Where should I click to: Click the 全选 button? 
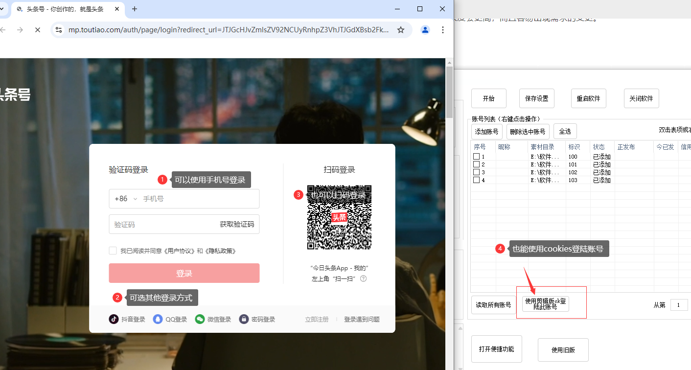pyautogui.click(x=565, y=132)
